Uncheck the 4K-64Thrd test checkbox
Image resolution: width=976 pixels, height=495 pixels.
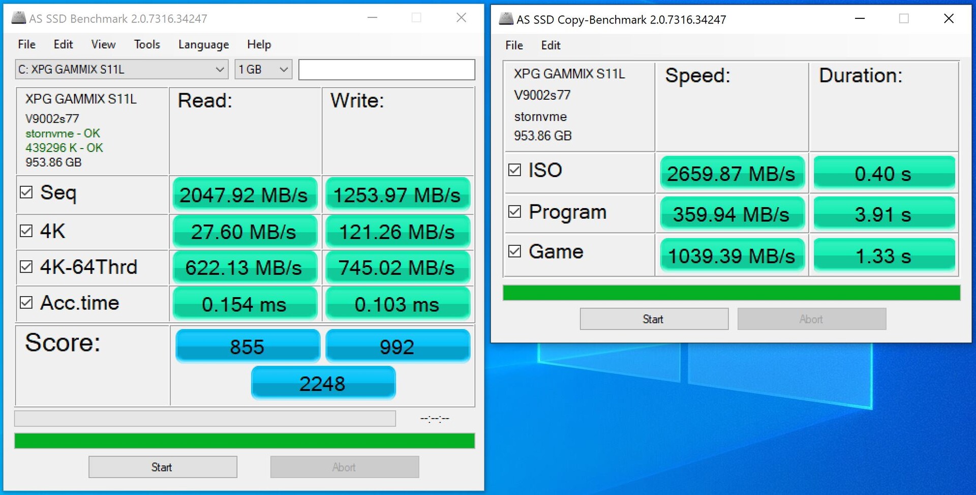pos(26,267)
